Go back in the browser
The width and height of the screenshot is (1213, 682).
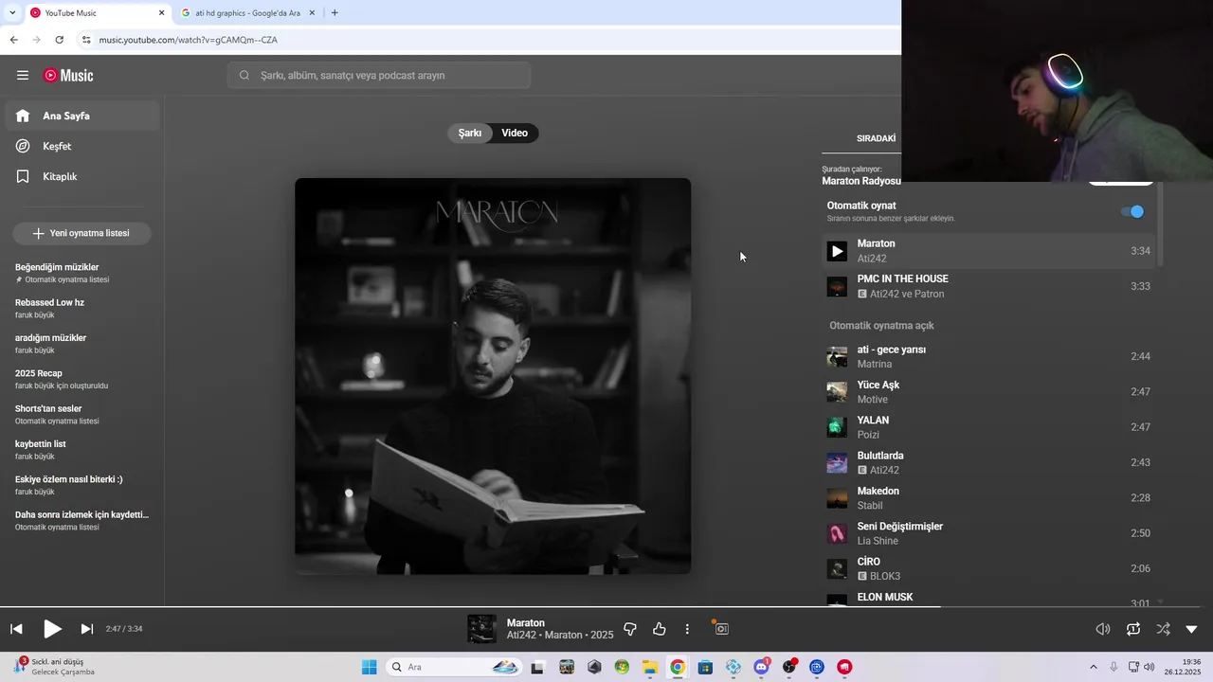click(13, 40)
